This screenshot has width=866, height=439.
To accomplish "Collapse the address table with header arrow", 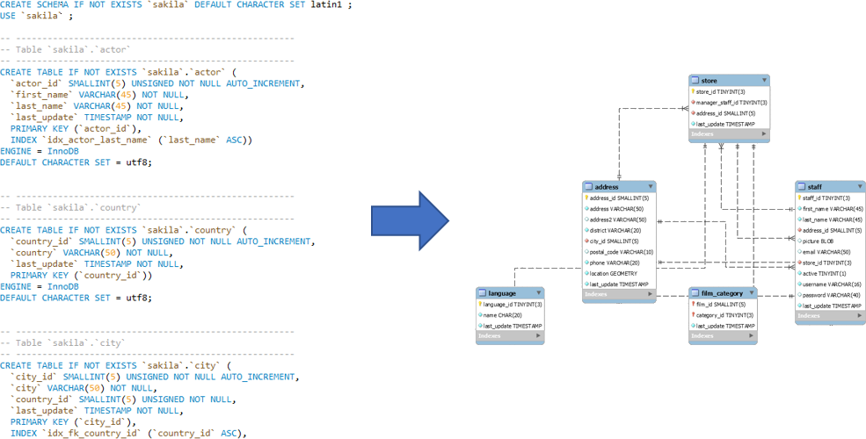I will 651,187.
